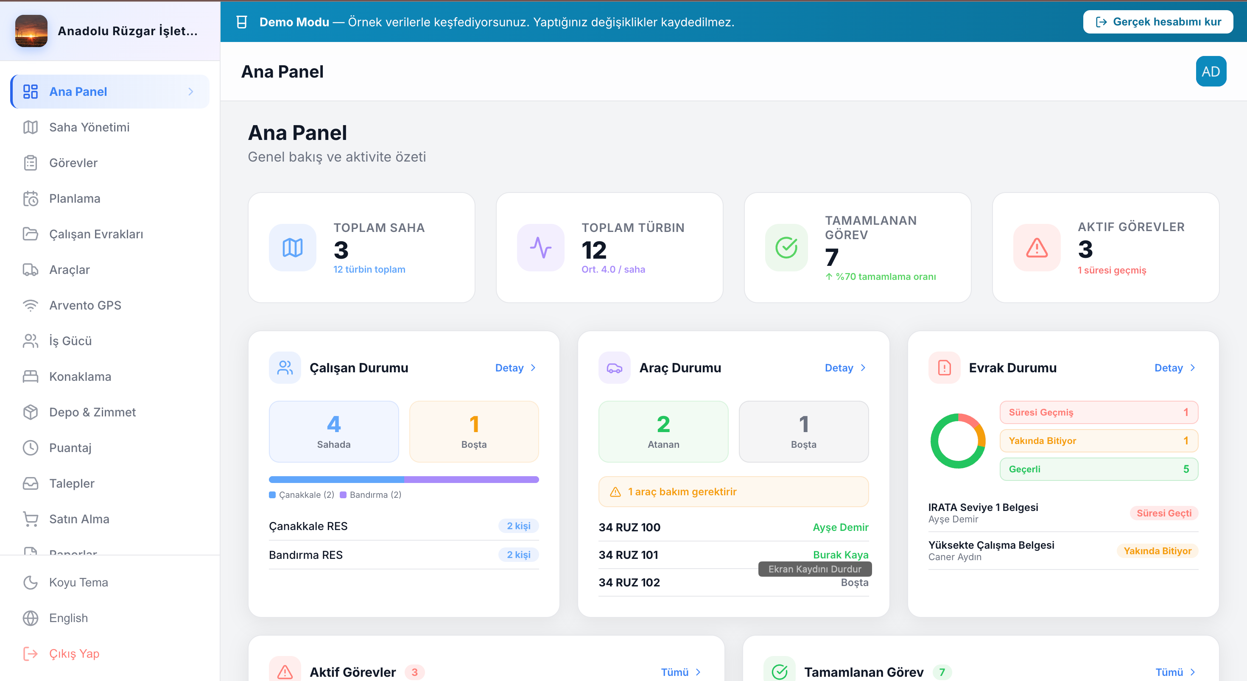Screen dimensions: 1247x681
Task: Open Saha Yönetimi map icon in sidebar
Action: (30, 127)
